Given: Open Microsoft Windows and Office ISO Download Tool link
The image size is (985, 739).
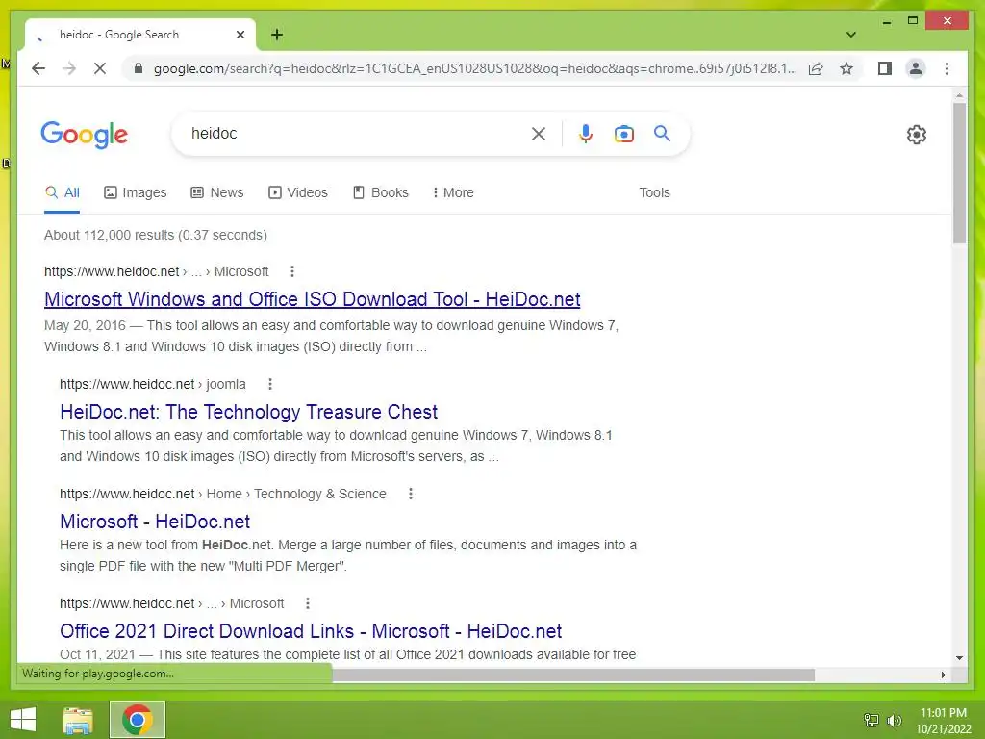Looking at the screenshot, I should pyautogui.click(x=313, y=299).
